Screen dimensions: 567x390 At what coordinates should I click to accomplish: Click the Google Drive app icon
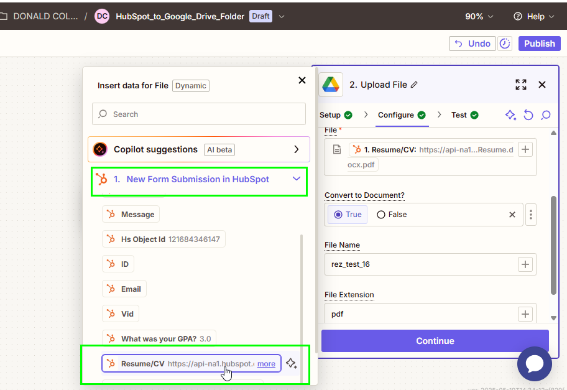pos(331,85)
